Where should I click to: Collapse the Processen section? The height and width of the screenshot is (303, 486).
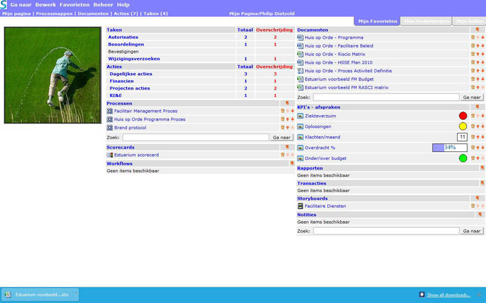coord(287,104)
